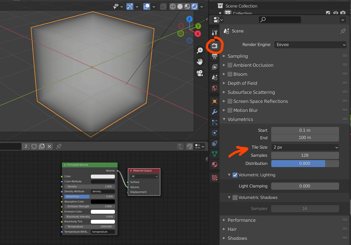
Task: Enable the Bloom checkbox
Action: [x=230, y=74]
